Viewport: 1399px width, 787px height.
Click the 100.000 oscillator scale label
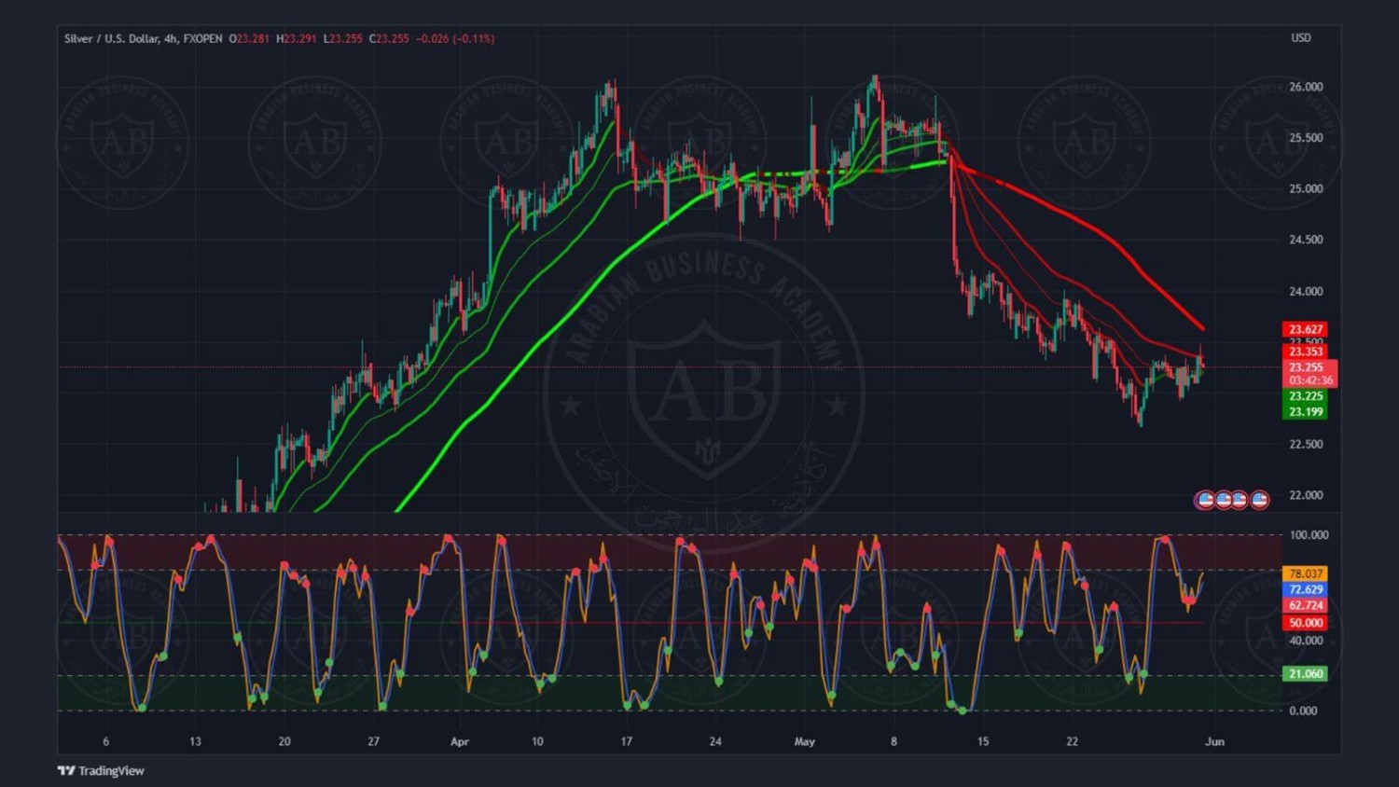coord(1309,535)
